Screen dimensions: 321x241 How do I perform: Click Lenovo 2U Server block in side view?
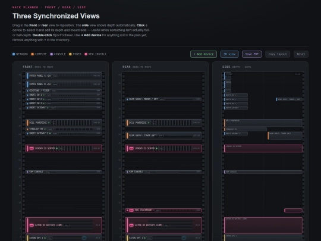[263, 148]
